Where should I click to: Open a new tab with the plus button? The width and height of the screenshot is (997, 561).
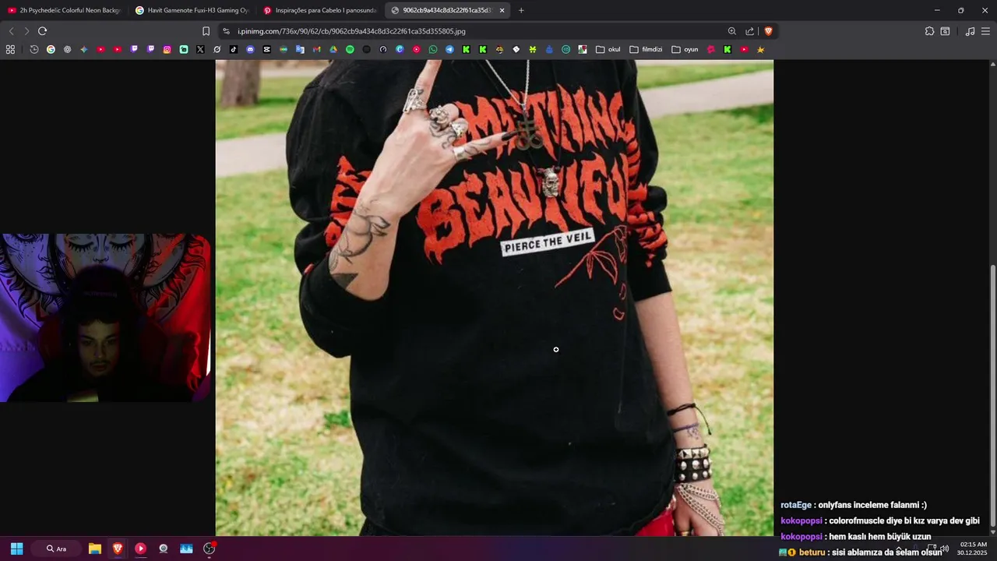[521, 10]
